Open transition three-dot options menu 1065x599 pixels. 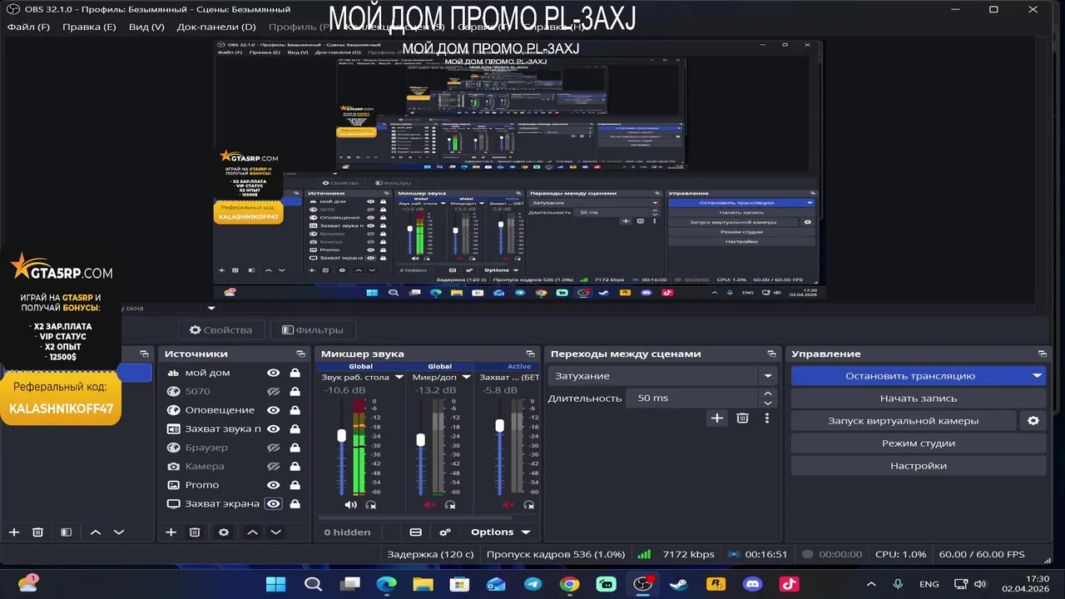(x=767, y=418)
